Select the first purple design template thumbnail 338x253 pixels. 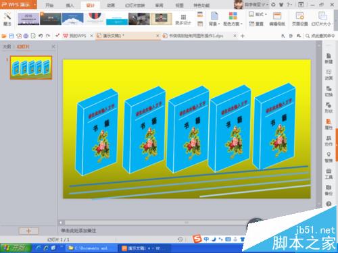28,19
